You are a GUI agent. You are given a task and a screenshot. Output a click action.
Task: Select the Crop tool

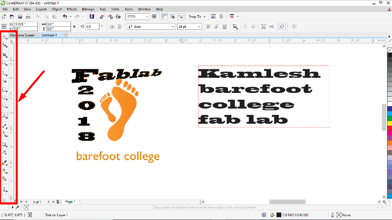[x=4, y=55]
